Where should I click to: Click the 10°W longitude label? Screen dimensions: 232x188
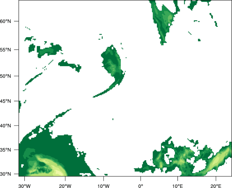(104, 186)
